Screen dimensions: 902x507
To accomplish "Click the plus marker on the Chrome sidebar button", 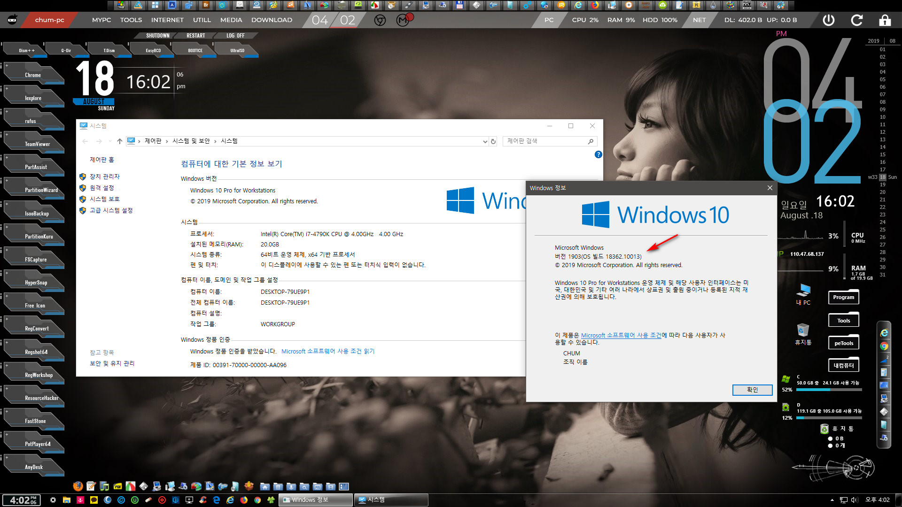I will pyautogui.click(x=7, y=65).
